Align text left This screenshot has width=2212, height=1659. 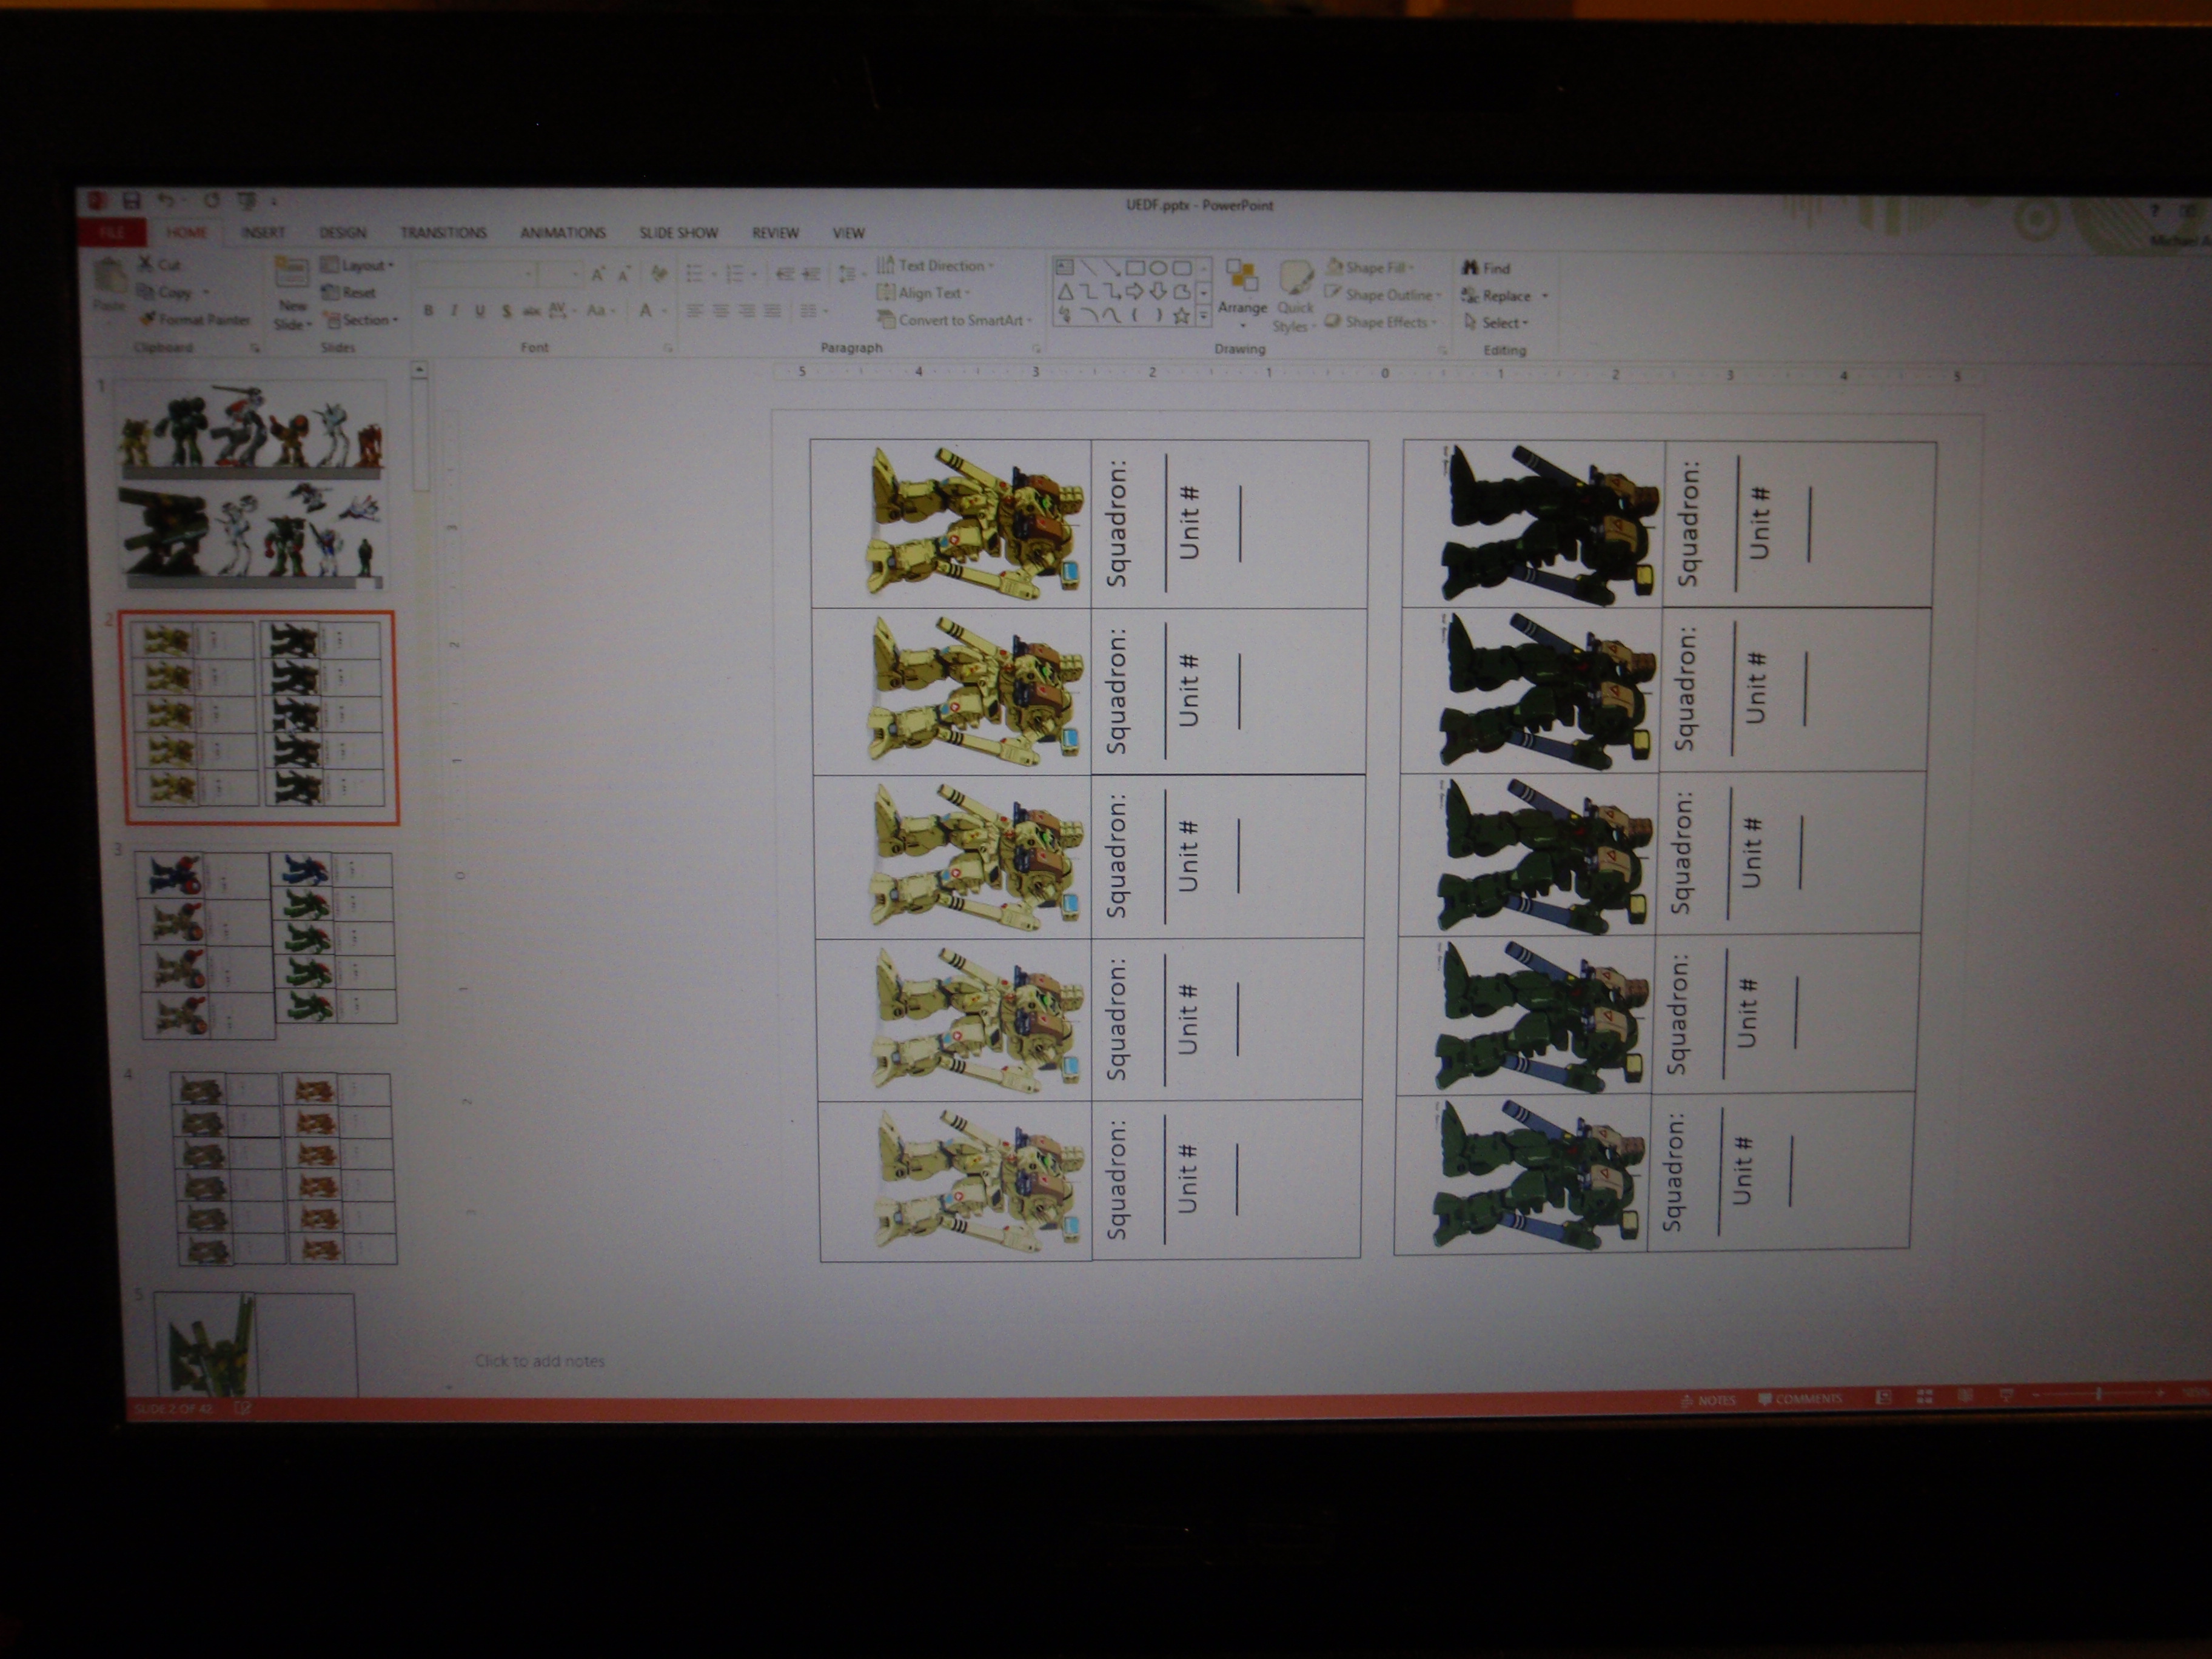694,311
